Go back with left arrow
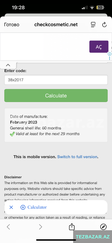 [8, 227]
